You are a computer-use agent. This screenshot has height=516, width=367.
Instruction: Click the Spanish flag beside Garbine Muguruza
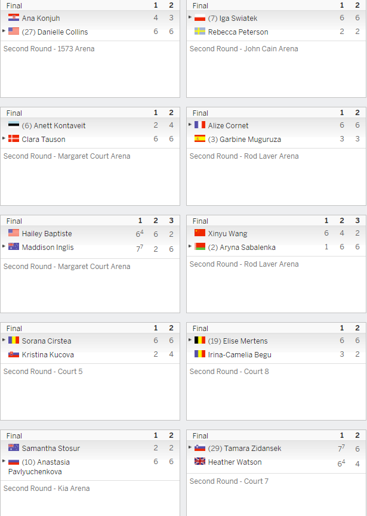(x=200, y=138)
